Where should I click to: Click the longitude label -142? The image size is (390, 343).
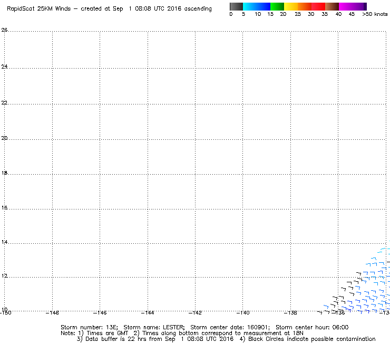[x=195, y=313]
